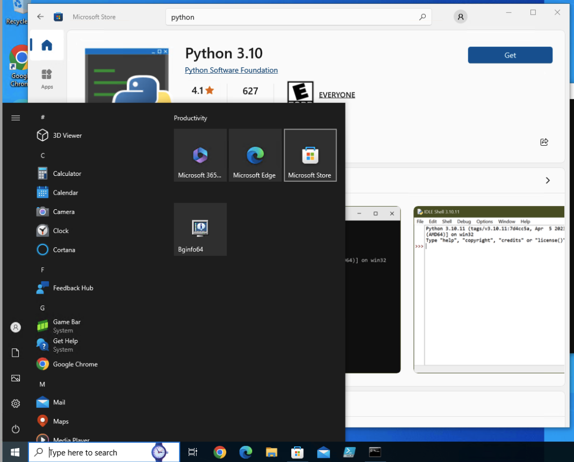The height and width of the screenshot is (462, 574).
Task: Expand the Start menu hamburger
Action: [x=16, y=117]
